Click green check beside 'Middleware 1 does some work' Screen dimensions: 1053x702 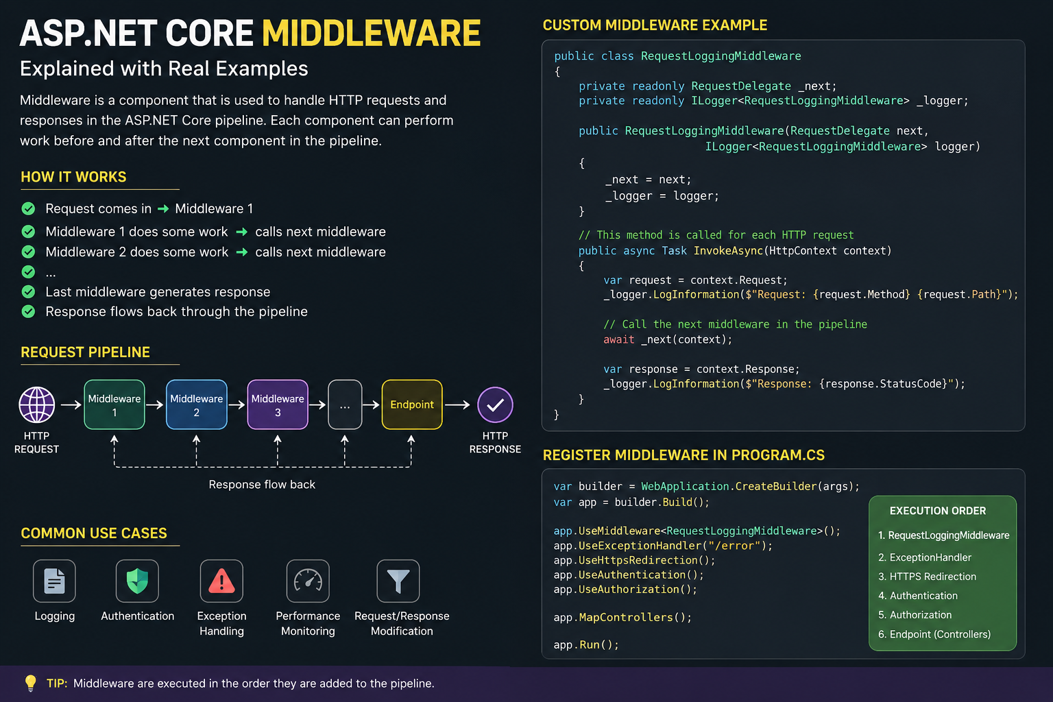click(28, 232)
